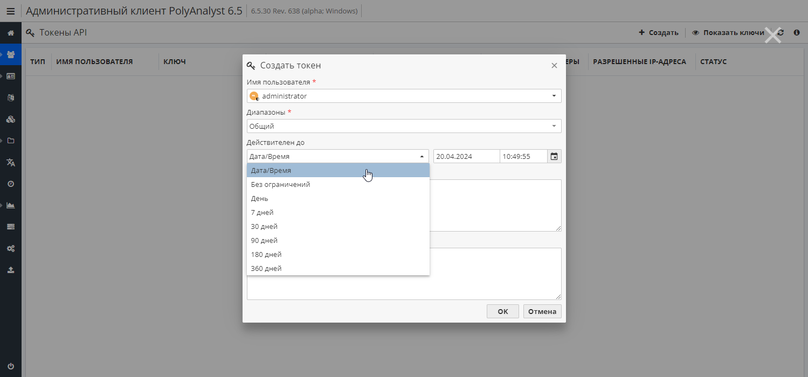Click the Токены API page title

click(63, 33)
